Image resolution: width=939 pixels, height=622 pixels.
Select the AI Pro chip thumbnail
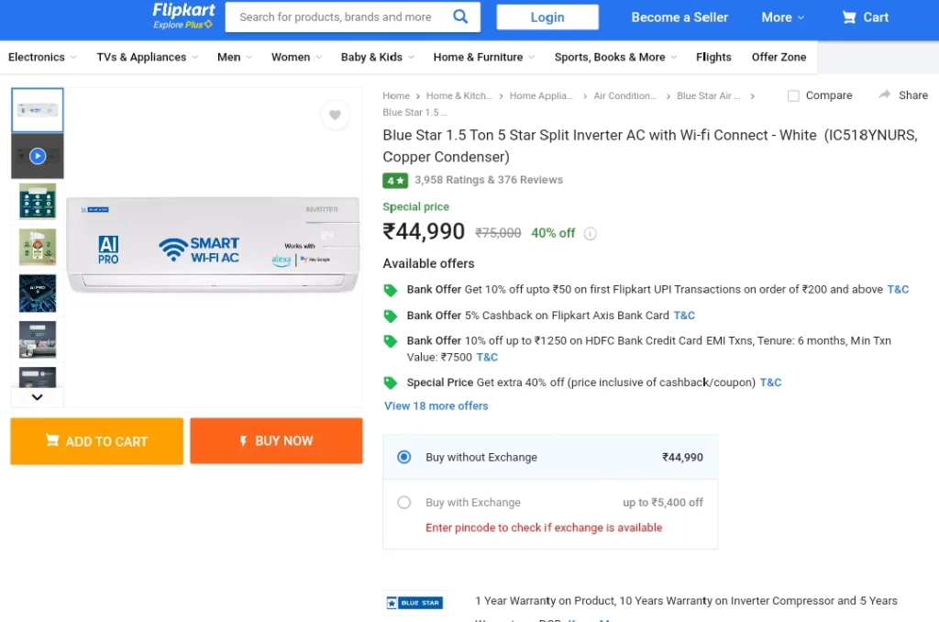click(x=37, y=293)
